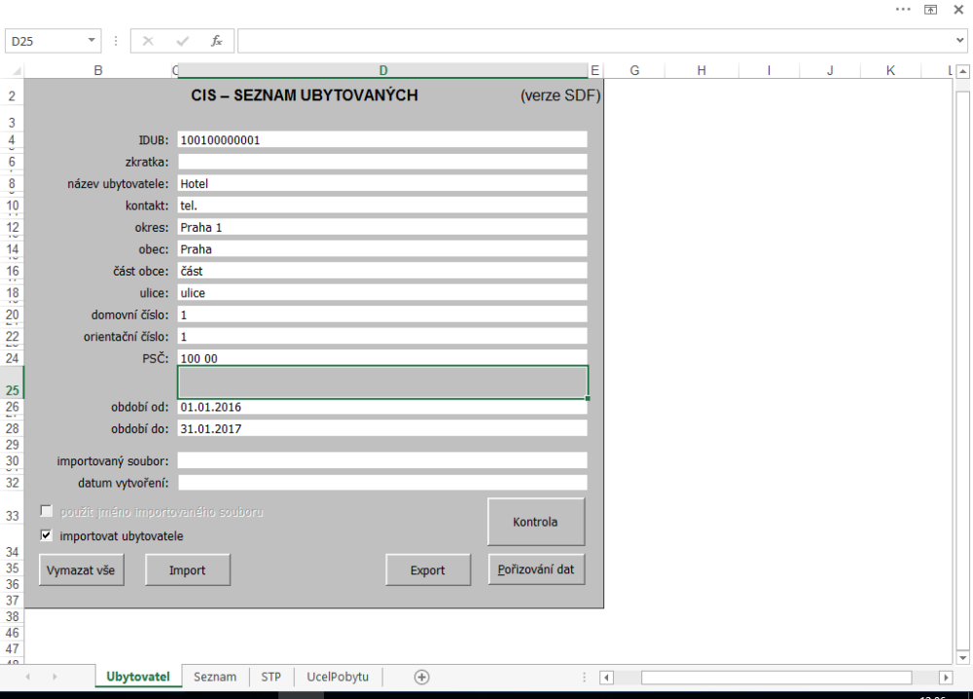Select the STP sheet tab
Viewport: 973px width, 699px height.
[270, 678]
